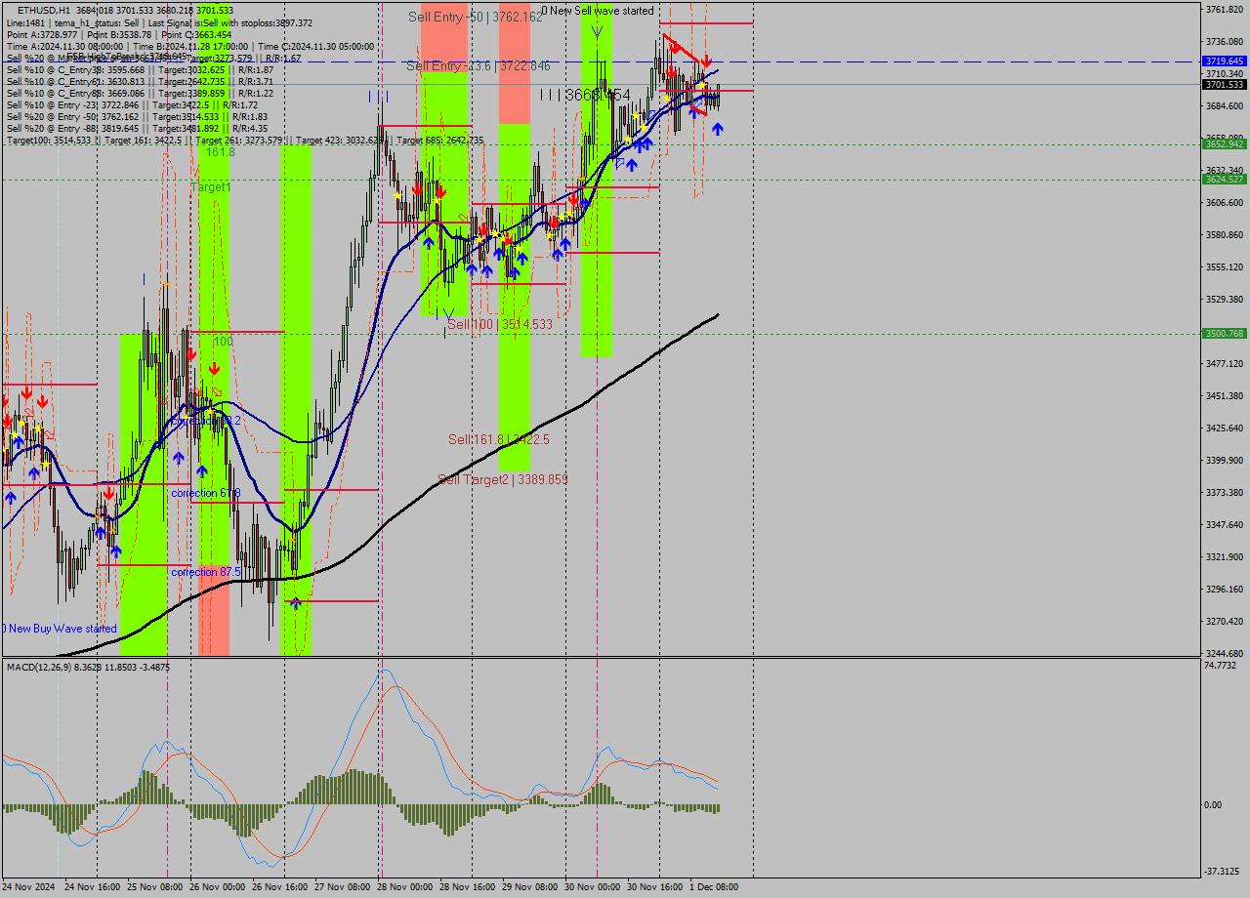Click the blue 3719.645 price tag
Image resolution: width=1250 pixels, height=898 pixels.
(1225, 61)
